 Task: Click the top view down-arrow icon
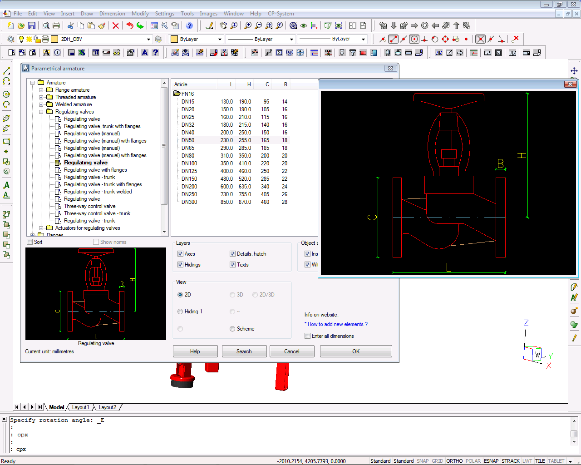[x=394, y=25]
